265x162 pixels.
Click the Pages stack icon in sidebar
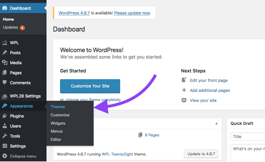5,72
